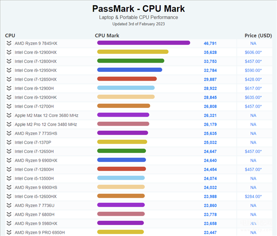
Task: Click the score 32,784
Action: pyautogui.click(x=210, y=71)
